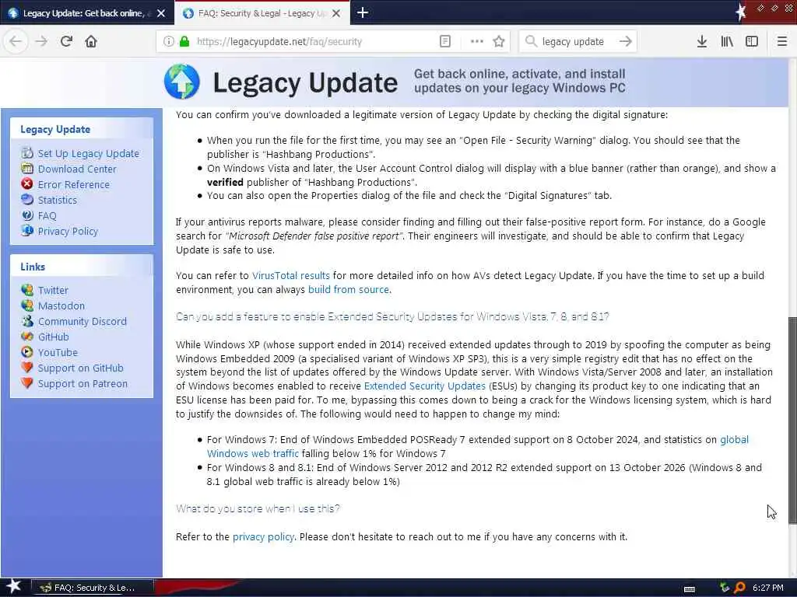
Task: Click the GitHub sidebar icon
Action: 27,336
